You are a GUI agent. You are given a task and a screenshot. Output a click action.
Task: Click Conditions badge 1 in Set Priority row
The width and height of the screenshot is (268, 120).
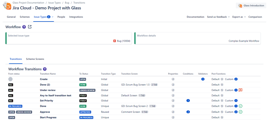click(x=188, y=100)
